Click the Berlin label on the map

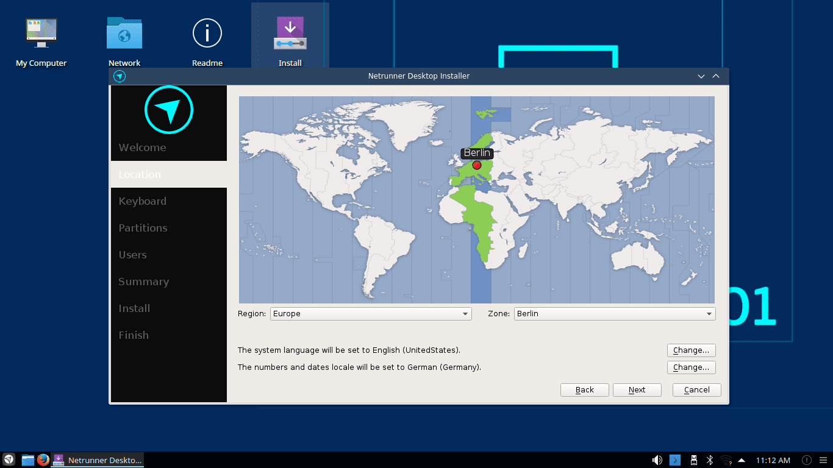[x=477, y=153]
